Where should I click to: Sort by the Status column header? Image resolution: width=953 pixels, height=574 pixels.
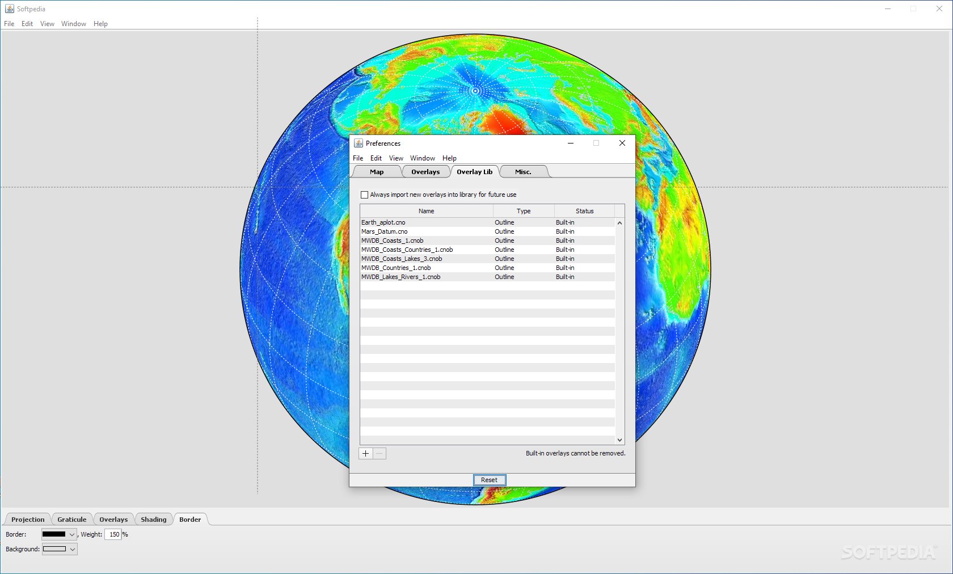pos(585,211)
